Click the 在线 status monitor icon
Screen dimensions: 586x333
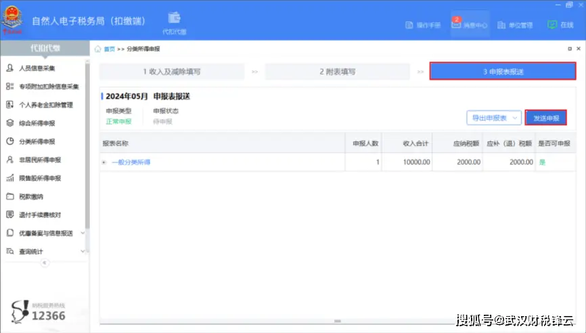552,25
